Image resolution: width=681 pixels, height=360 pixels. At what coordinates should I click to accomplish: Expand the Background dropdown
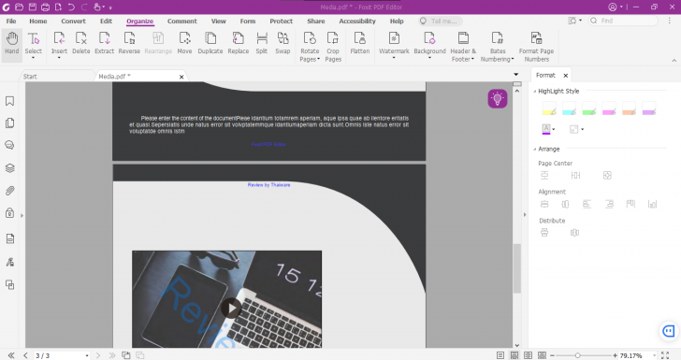[x=429, y=58]
